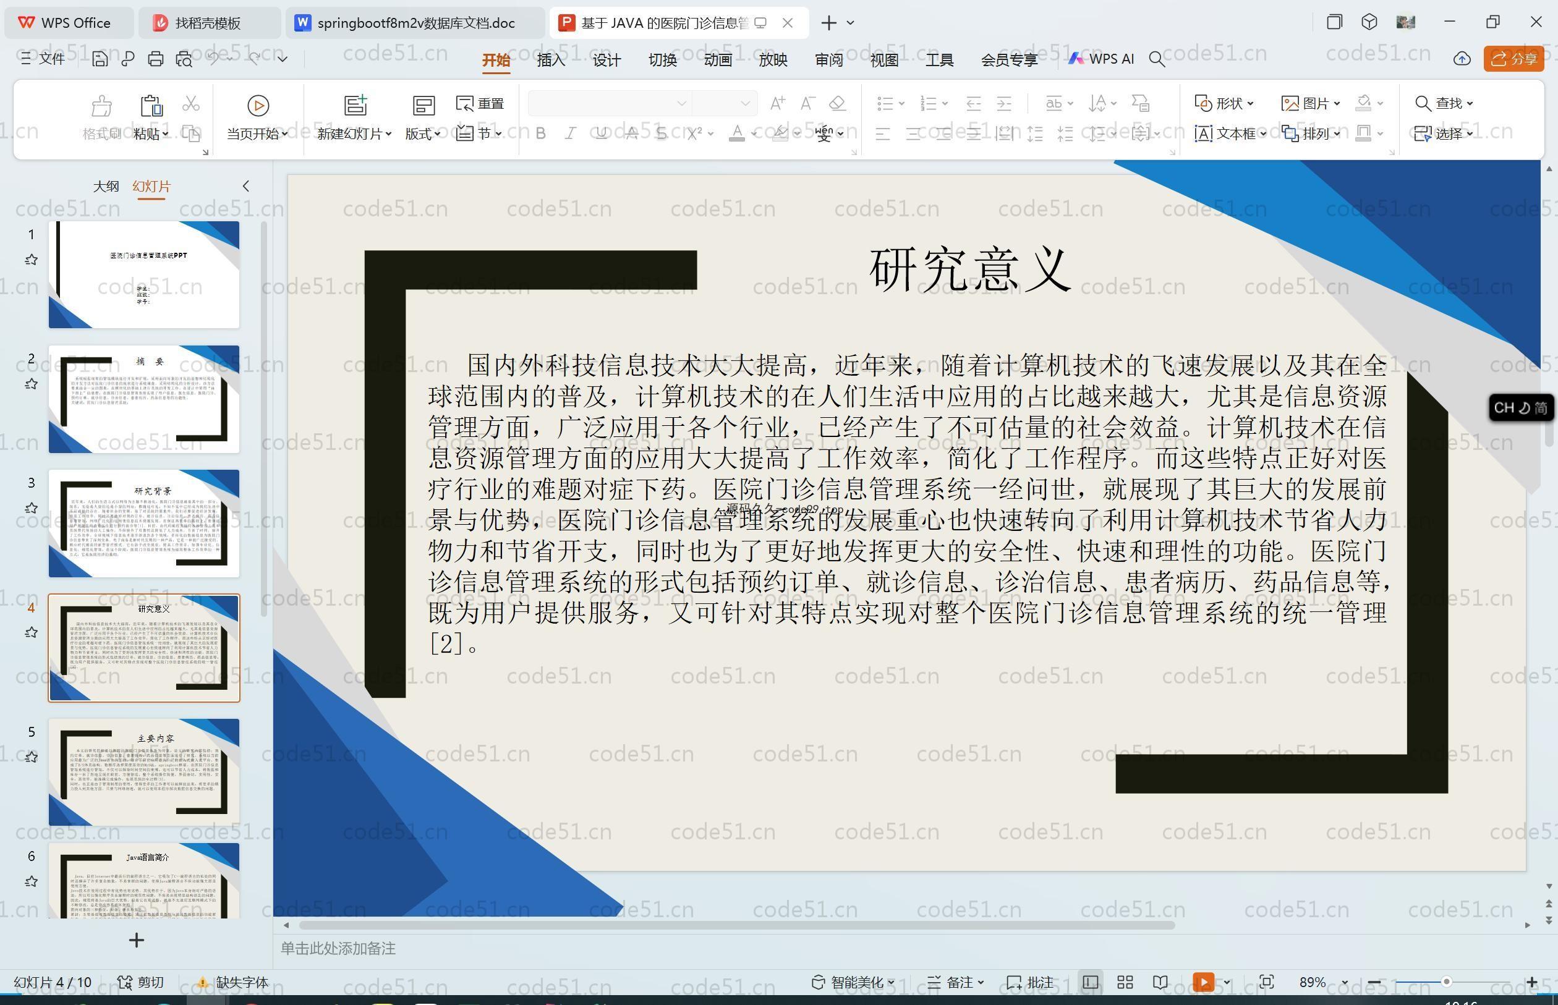1558x1005 pixels.
Task: Click the Paste clipboard icon
Action: (151, 106)
